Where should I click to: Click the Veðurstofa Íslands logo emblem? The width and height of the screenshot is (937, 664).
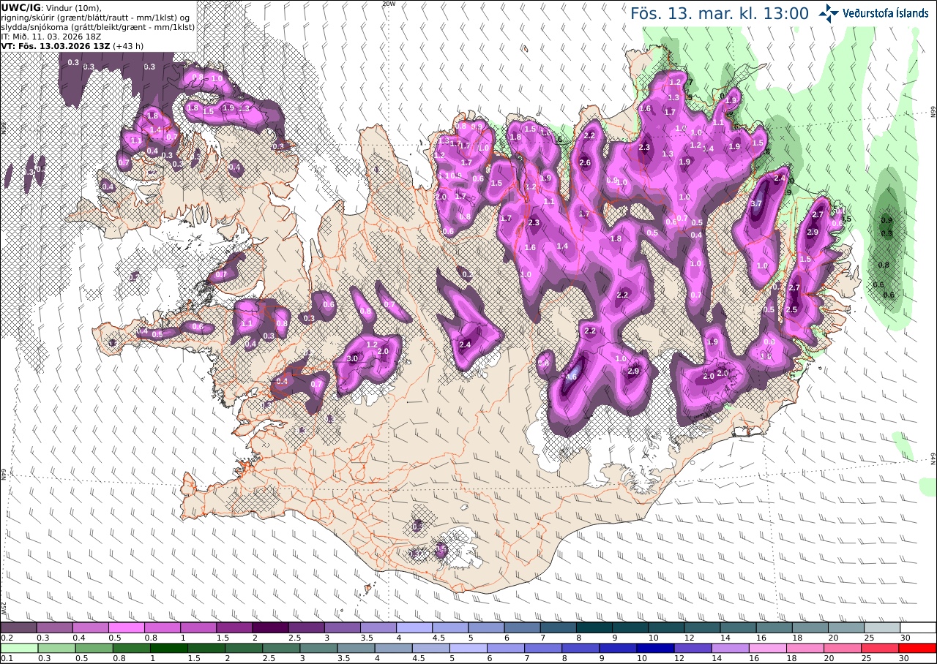click(x=829, y=12)
